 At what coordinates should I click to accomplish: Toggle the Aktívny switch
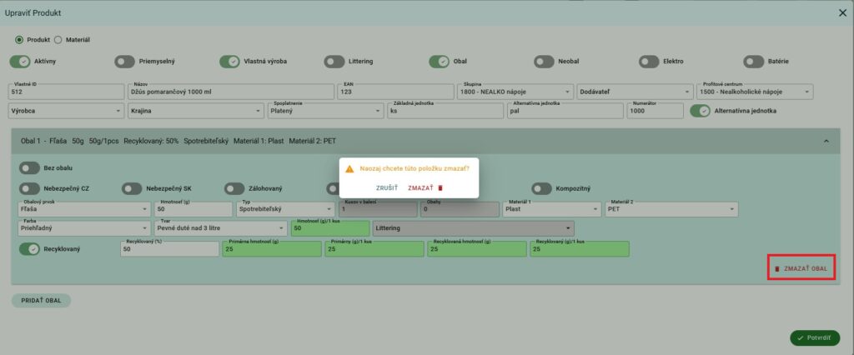click(x=20, y=62)
